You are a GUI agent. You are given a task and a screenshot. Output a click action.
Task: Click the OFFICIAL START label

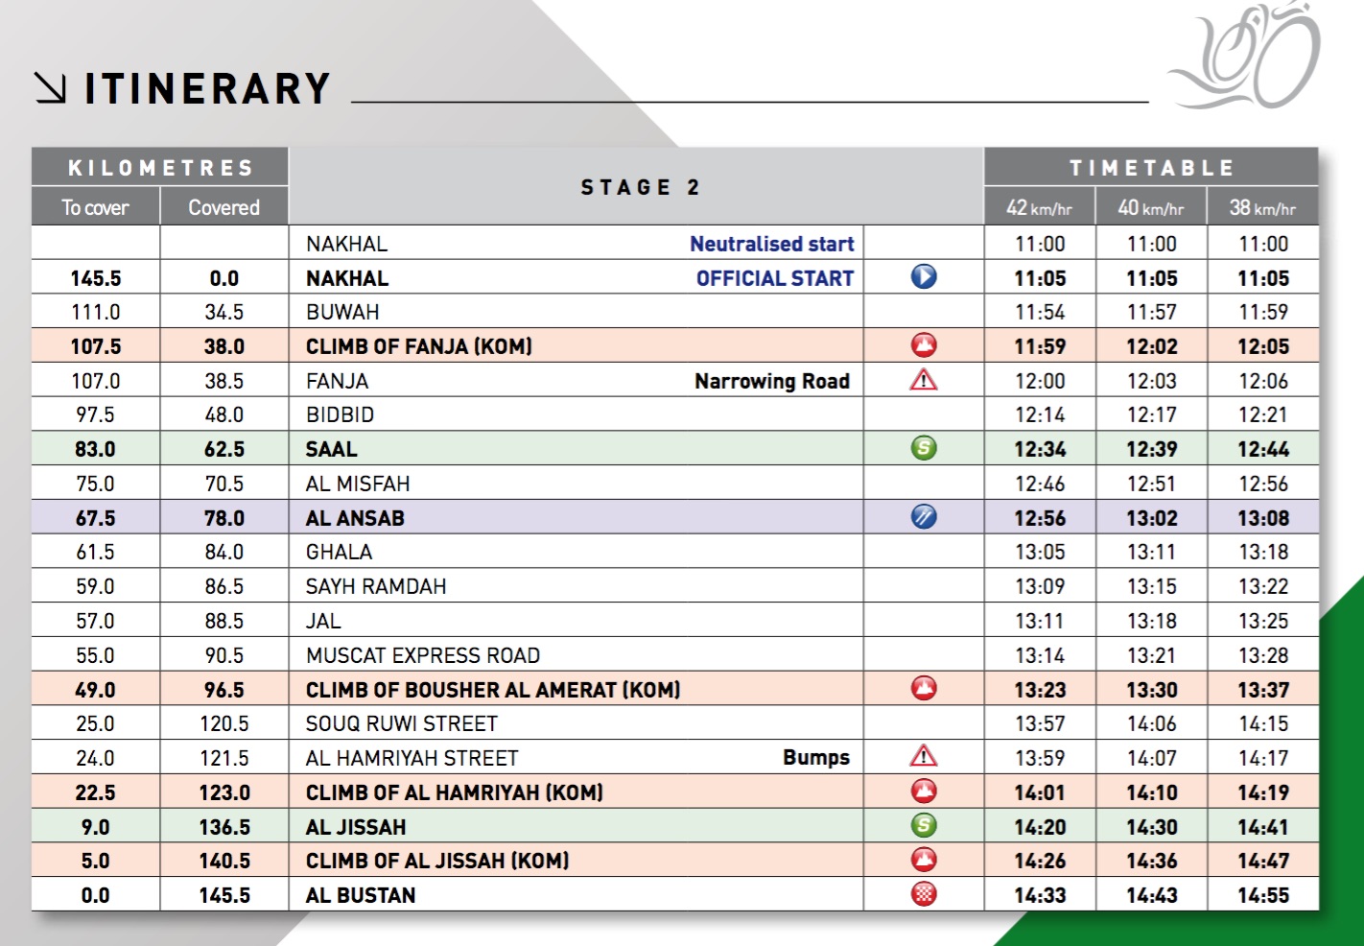point(774,278)
